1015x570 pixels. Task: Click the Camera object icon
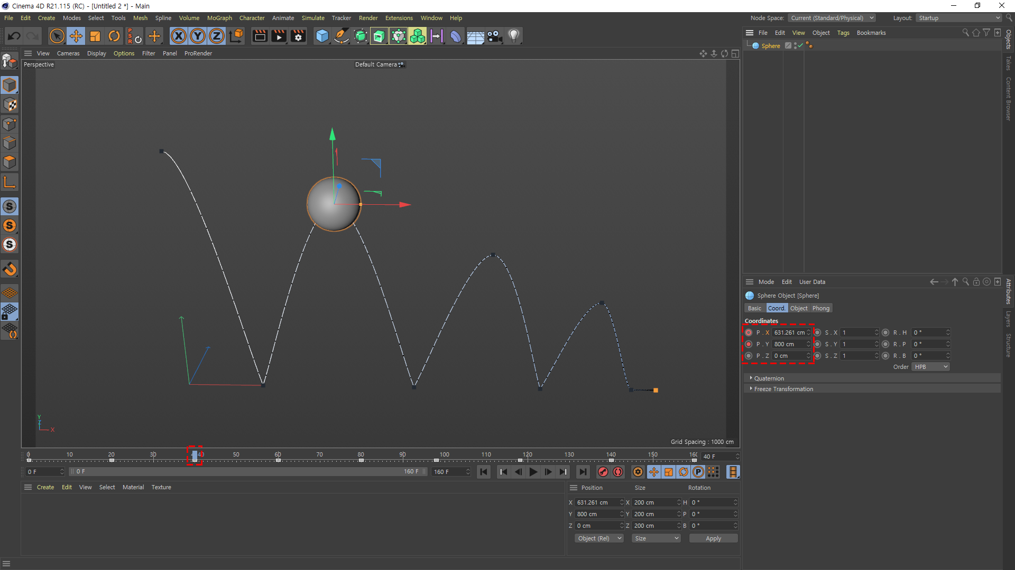494,36
